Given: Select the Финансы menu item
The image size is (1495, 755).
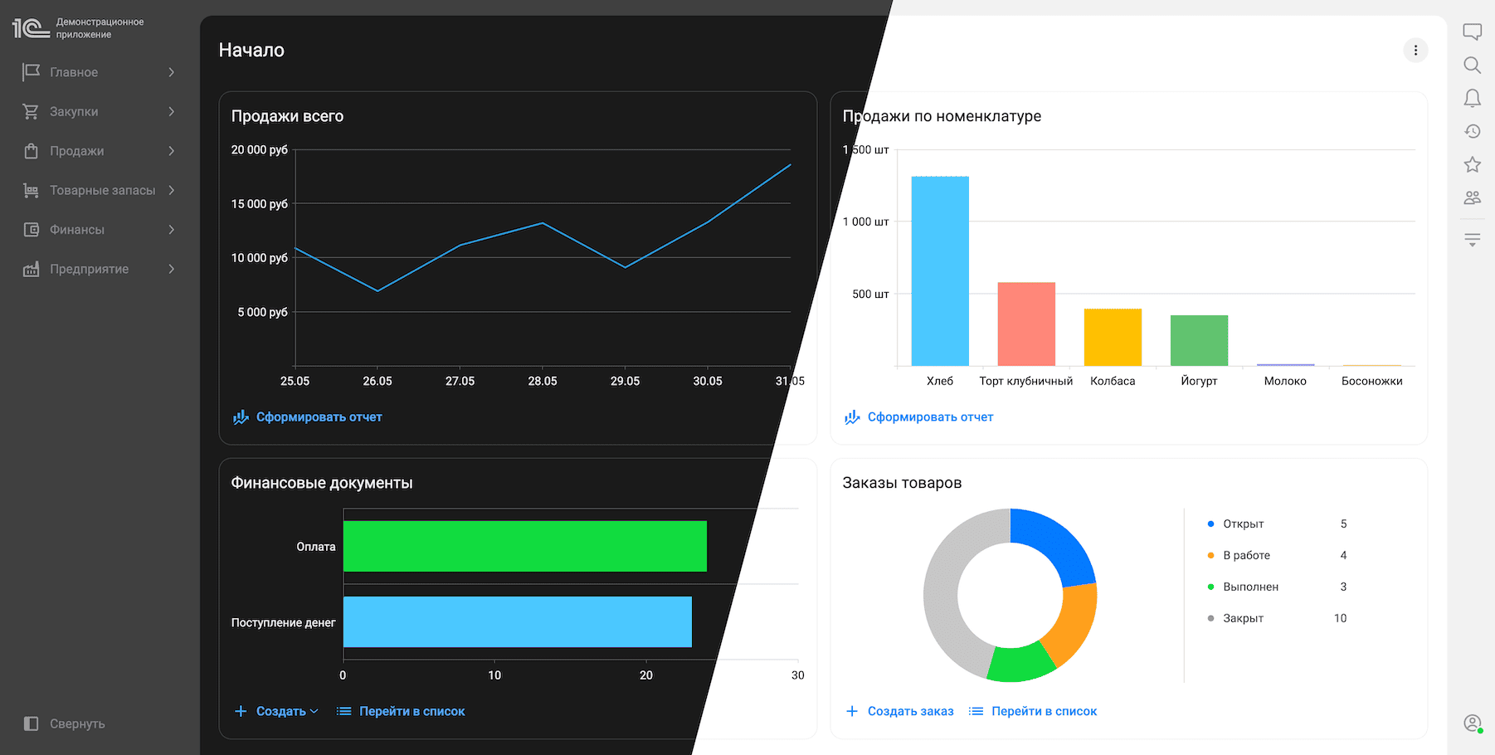Looking at the screenshot, I should (x=76, y=230).
